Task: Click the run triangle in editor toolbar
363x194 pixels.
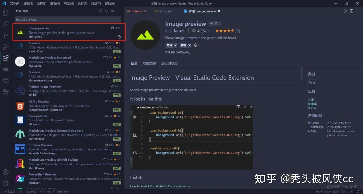Action: click(x=345, y=11)
